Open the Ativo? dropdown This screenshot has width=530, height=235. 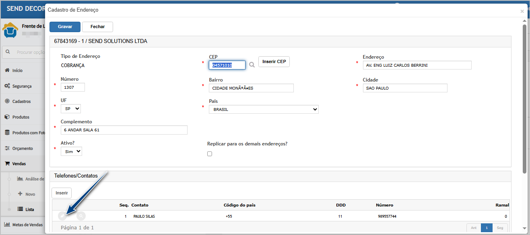(71, 151)
